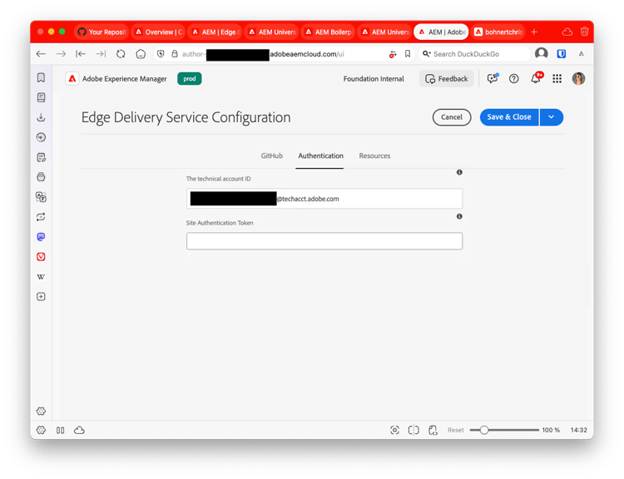Open tracker blocker shield icon
Screen dimensions: 624x479
point(161,54)
